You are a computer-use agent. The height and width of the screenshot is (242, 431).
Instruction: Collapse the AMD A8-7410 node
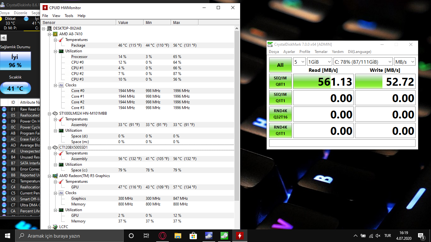(x=49, y=34)
